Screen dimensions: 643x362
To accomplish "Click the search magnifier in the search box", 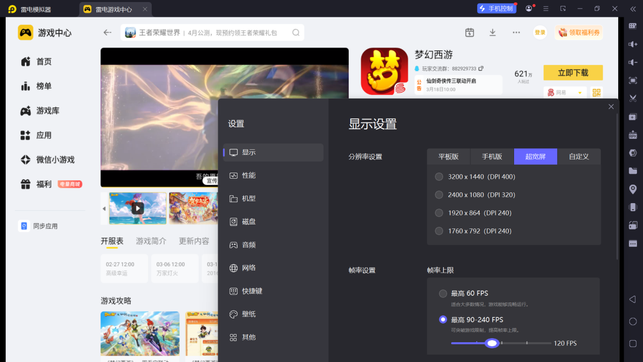I will (x=296, y=32).
